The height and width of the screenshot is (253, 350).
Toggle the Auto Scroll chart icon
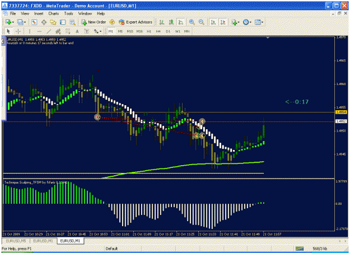(x=213, y=22)
